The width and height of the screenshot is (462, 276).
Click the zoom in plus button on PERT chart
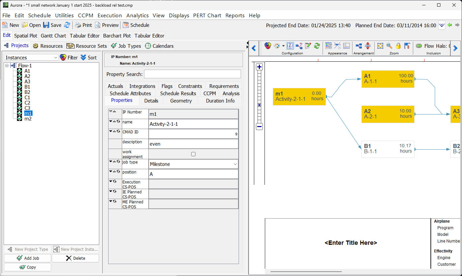[260, 67]
